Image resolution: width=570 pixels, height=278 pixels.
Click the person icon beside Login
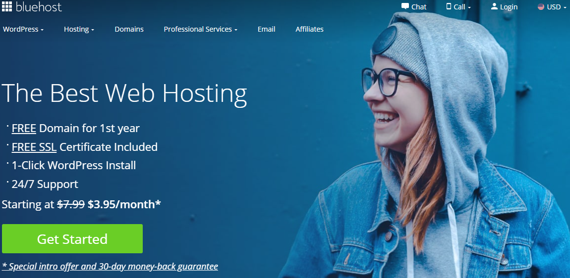(494, 6)
